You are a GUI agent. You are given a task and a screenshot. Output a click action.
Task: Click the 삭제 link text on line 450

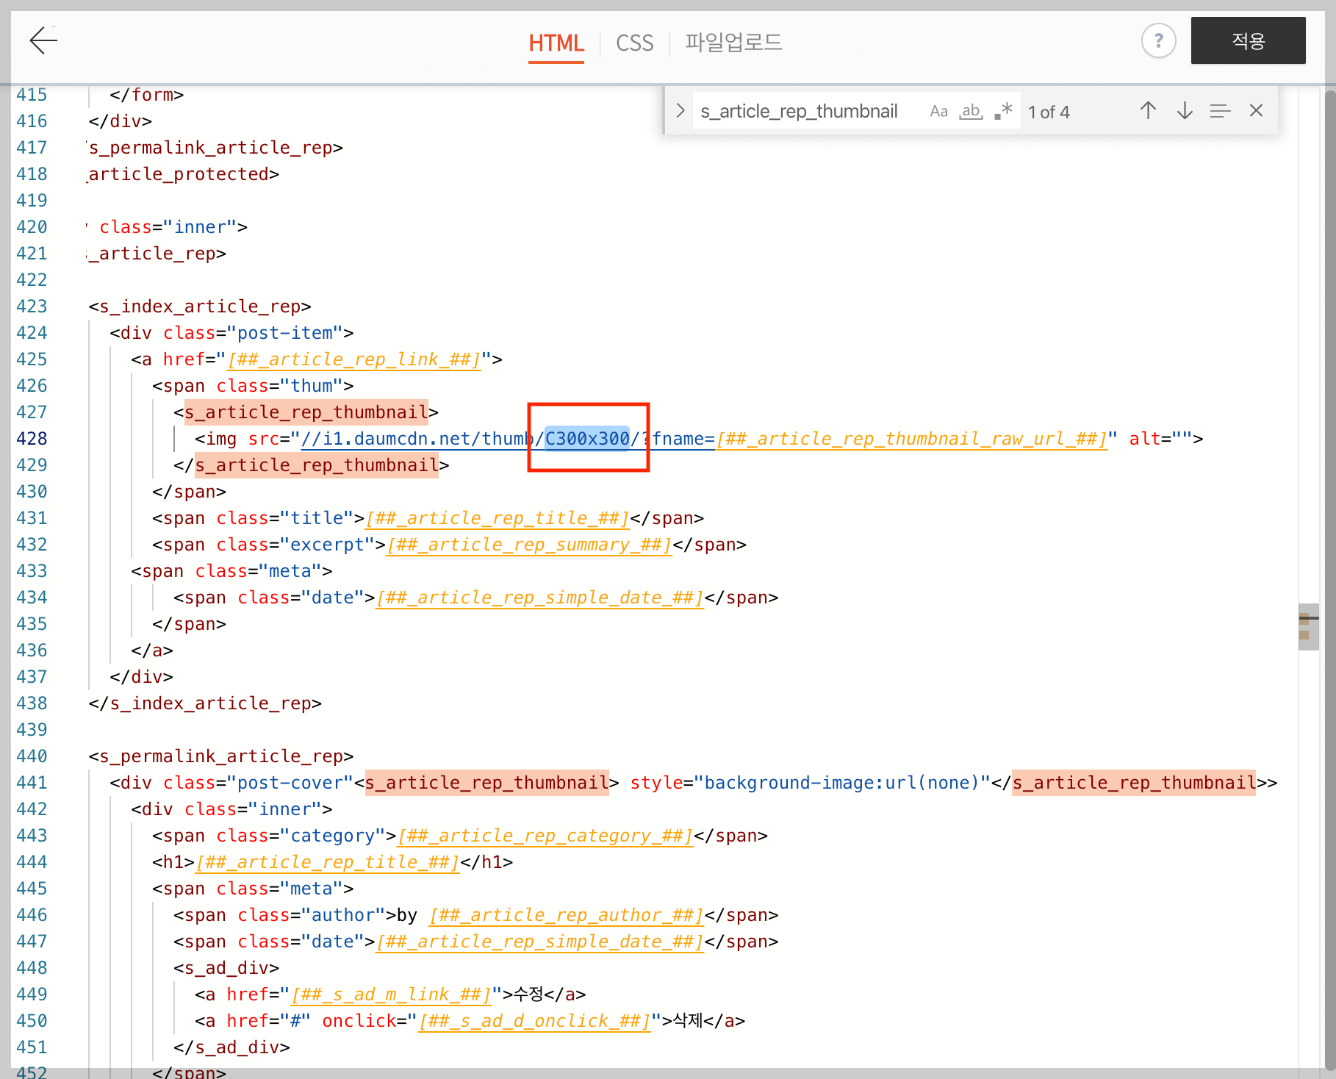tap(688, 1021)
